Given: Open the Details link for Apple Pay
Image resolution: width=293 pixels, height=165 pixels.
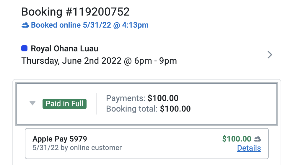Looking at the screenshot, I should coord(249,148).
